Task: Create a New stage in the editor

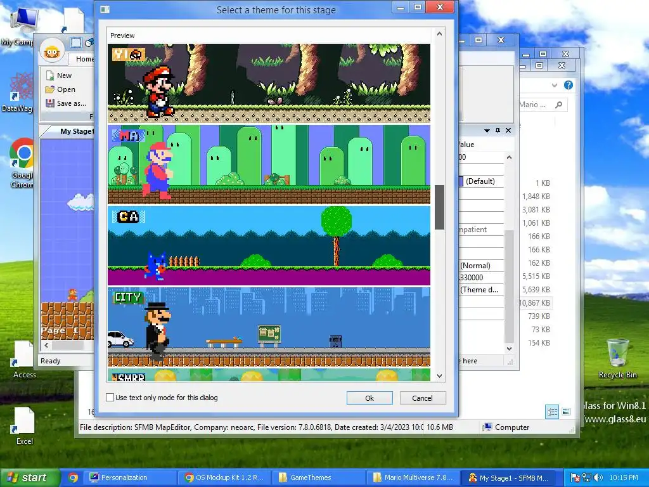Action: (x=59, y=75)
